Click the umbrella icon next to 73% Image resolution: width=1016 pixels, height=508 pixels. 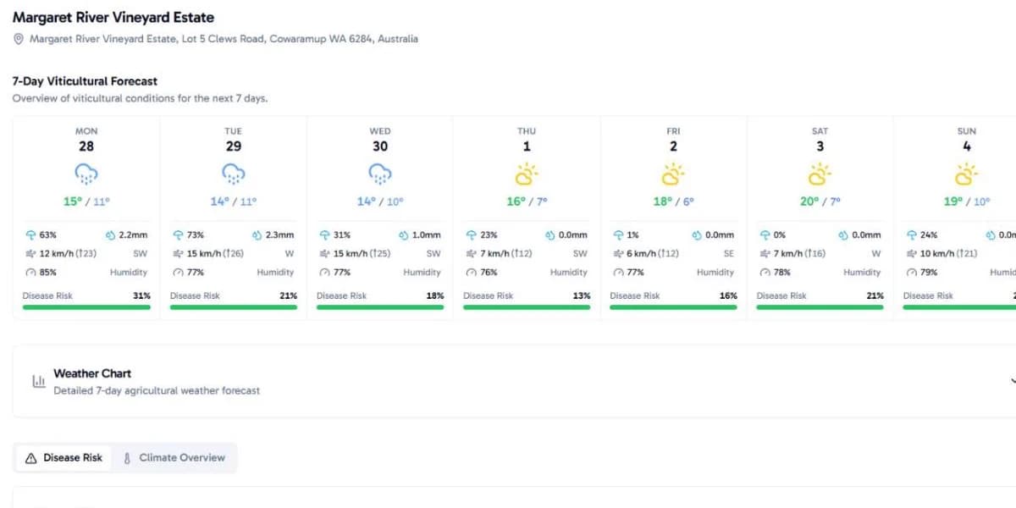(178, 235)
